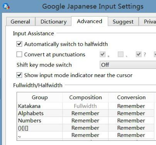Click the Google Japanese Input app icon
The height and width of the screenshot is (145, 156).
pyautogui.click(x=6, y=6)
